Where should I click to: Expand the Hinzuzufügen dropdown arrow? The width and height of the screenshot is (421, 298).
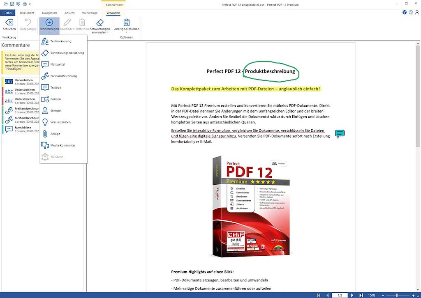49,31
